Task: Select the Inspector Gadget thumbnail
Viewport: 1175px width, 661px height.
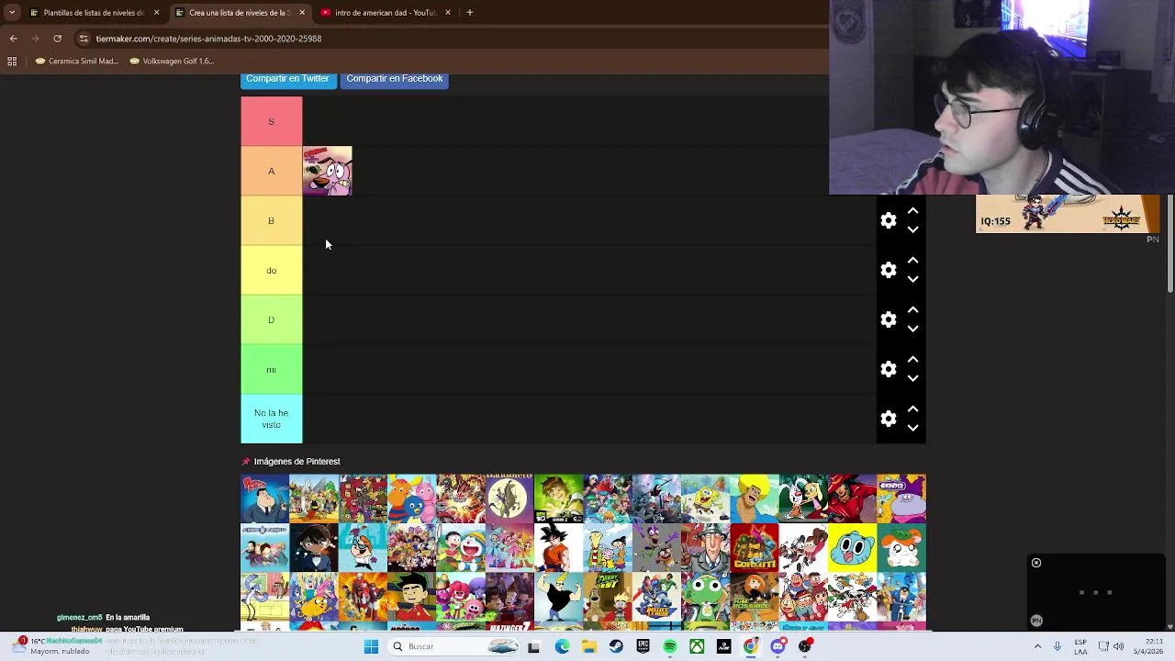Action: 705,548
